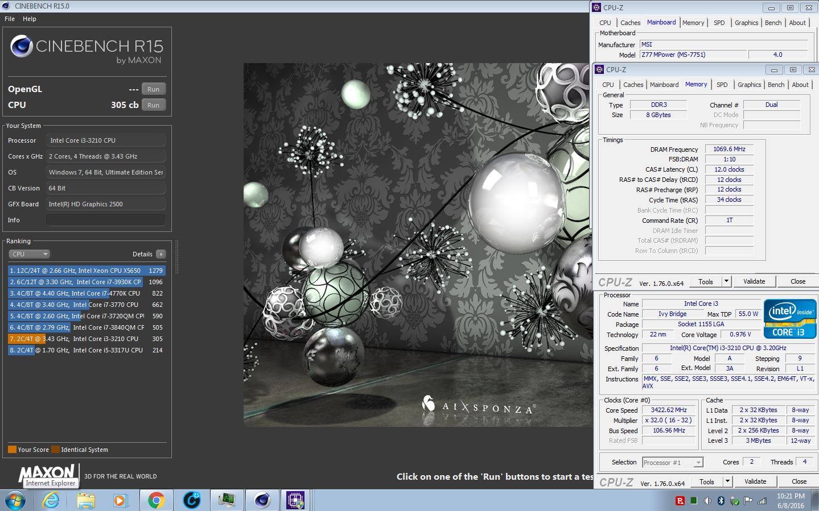This screenshot has height=511, width=819.
Task: Select CPU tab in Memory window
Action: [x=608, y=85]
